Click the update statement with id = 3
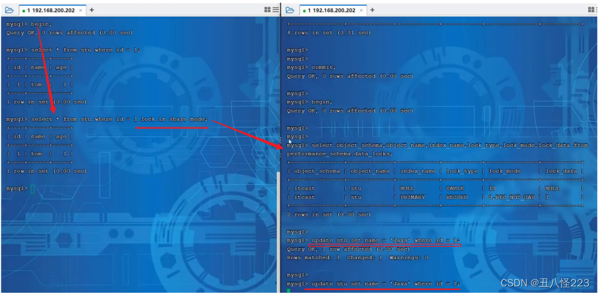 coord(386,240)
